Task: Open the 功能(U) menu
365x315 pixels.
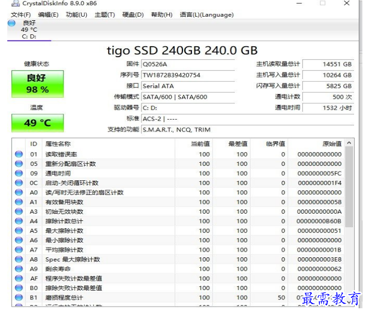Action: pos(76,15)
